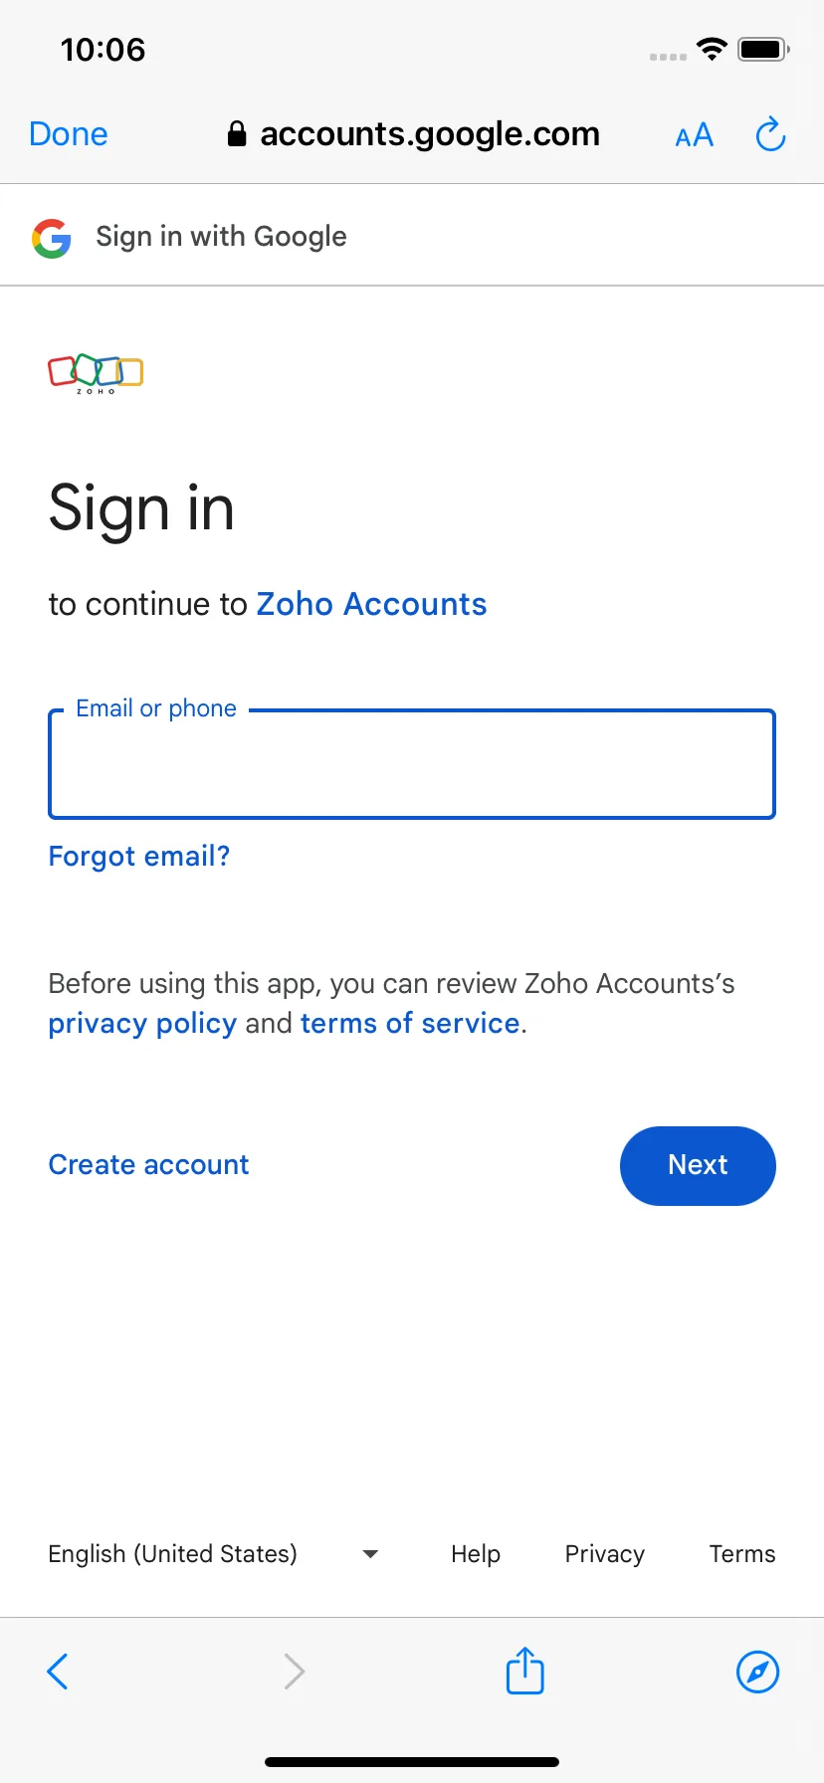Tap Done to close the browser
The image size is (824, 1783).
[69, 134]
